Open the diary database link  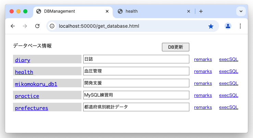click(x=23, y=60)
